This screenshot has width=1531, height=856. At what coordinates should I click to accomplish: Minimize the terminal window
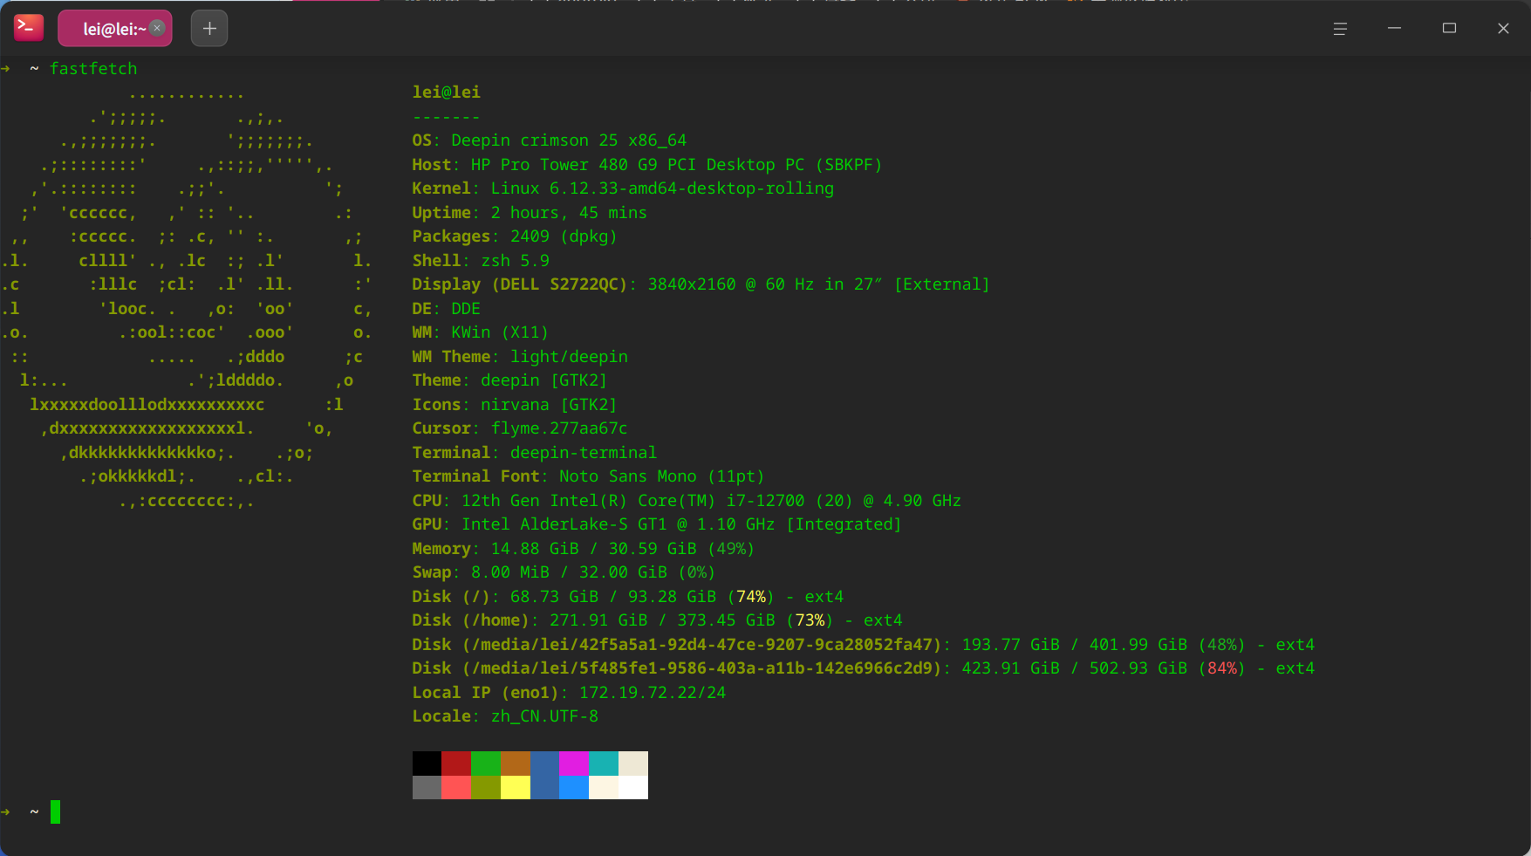[x=1394, y=29]
